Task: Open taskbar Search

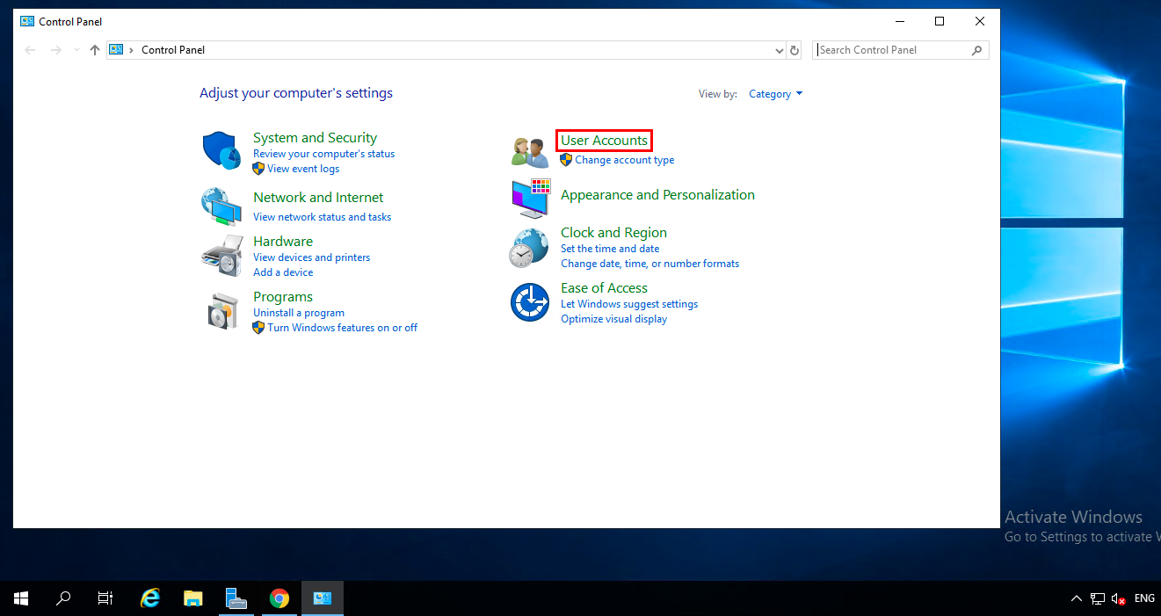Action: tap(63, 598)
